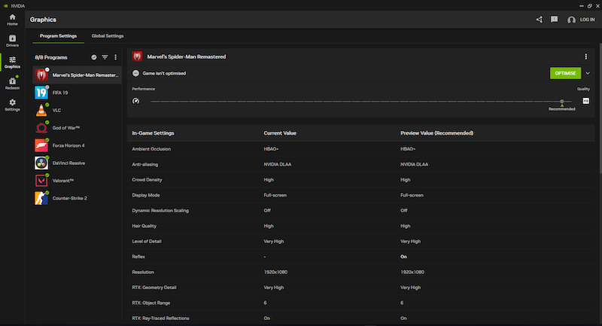Click the Current Value column header
Image resolution: width=602 pixels, height=326 pixels.
pos(280,133)
